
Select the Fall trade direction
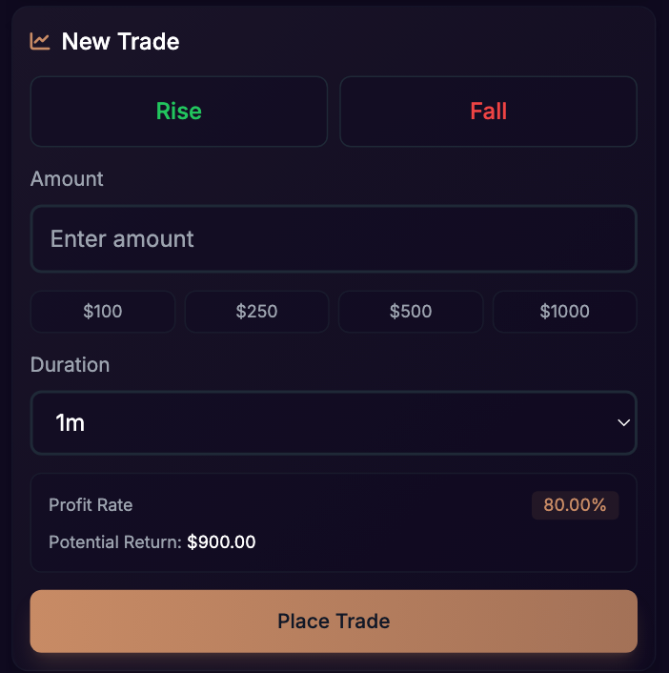click(x=488, y=112)
